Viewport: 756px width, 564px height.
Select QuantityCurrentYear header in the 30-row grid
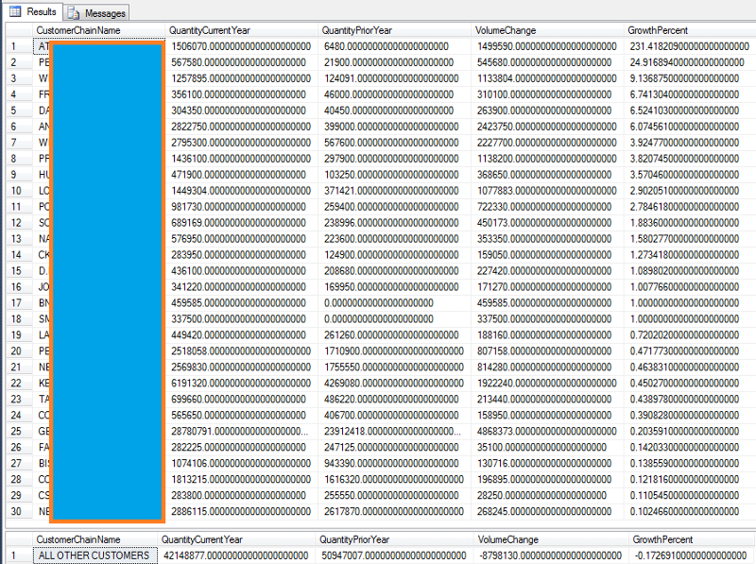pyautogui.click(x=242, y=30)
